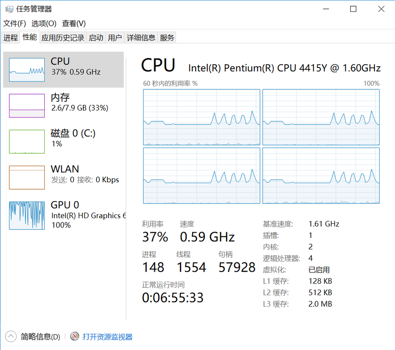Select the 磁盘 0 (C:) disk graph thumbnail
Screen dimensions: 395x350
click(x=27, y=141)
